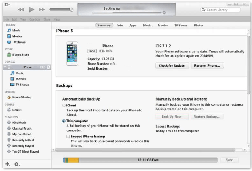Image resolution: width=252 pixels, height=171 pixels.
Task: Click the Restore Backup button
Action: click(x=207, y=117)
